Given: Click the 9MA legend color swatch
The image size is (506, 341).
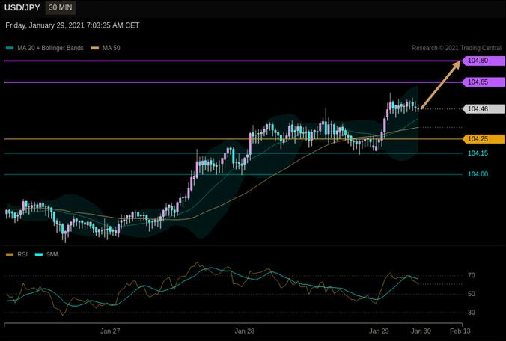Looking at the screenshot, I should click(39, 254).
